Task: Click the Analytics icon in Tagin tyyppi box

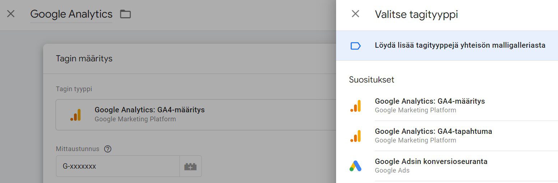Action: [75, 114]
